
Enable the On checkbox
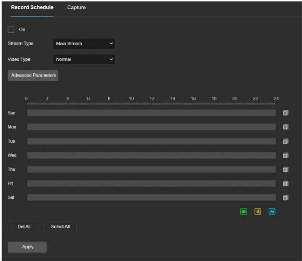point(11,30)
